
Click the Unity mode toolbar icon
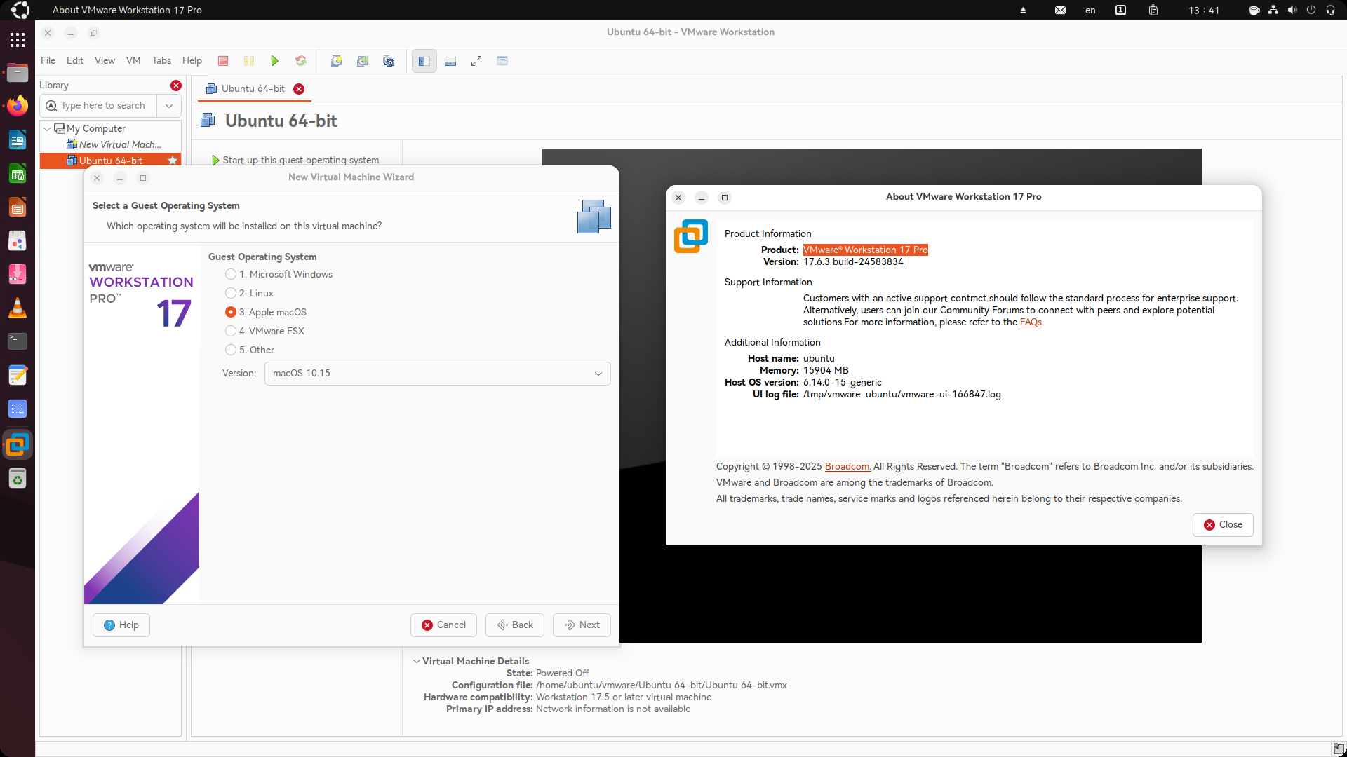coord(502,61)
